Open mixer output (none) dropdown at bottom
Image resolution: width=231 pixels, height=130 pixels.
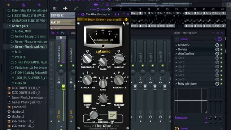(201, 129)
